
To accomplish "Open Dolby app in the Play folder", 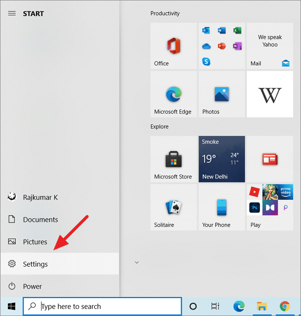I will coord(270,207).
